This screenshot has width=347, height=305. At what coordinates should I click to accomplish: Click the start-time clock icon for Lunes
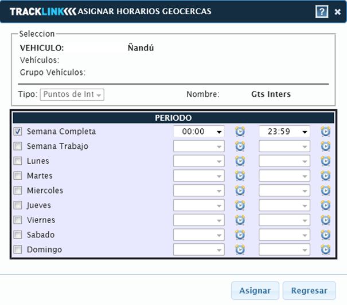[240, 161]
